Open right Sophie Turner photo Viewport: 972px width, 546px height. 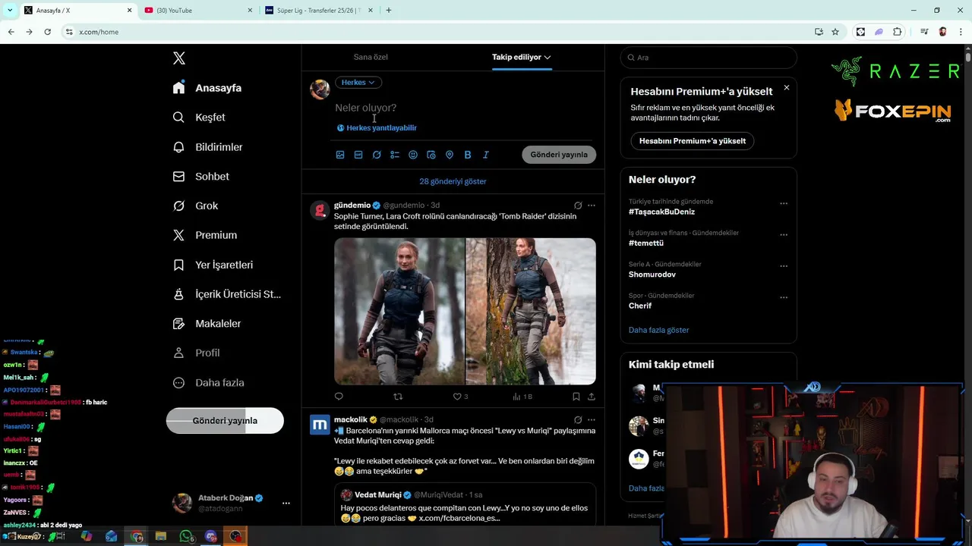531,312
